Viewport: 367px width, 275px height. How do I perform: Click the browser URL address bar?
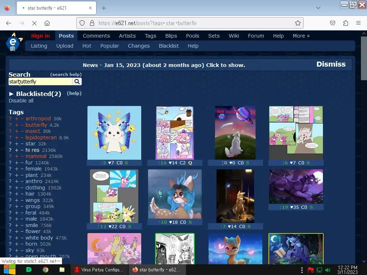click(190, 23)
